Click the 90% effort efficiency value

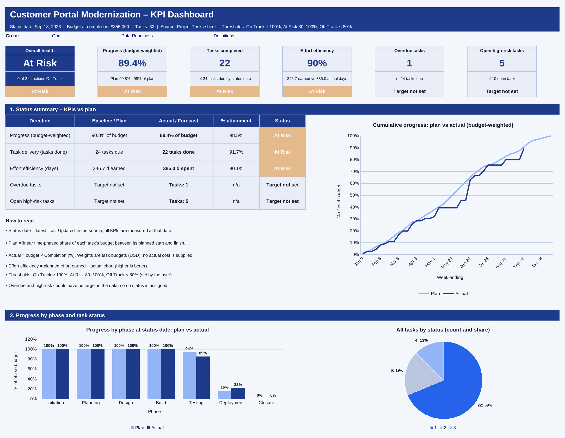pyautogui.click(x=317, y=63)
